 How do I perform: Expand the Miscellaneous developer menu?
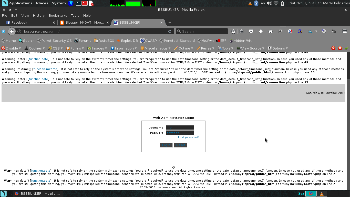click(x=155, y=48)
